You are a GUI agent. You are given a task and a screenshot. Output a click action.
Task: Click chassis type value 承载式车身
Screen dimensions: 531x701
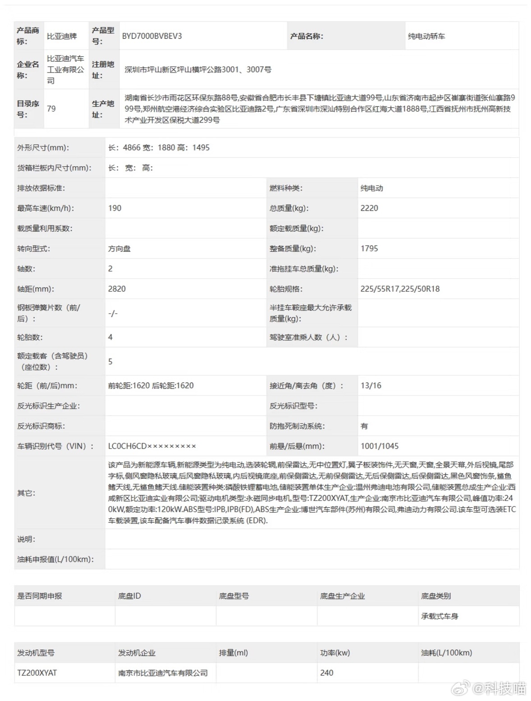(x=439, y=616)
